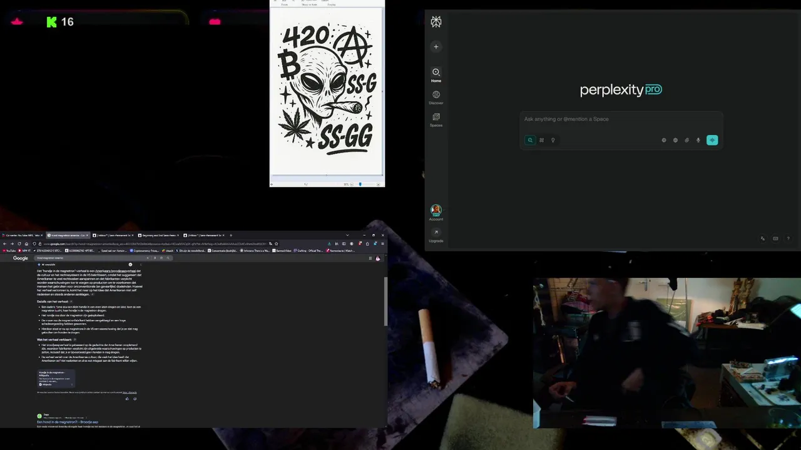Set search sources with globe icon

675,140
